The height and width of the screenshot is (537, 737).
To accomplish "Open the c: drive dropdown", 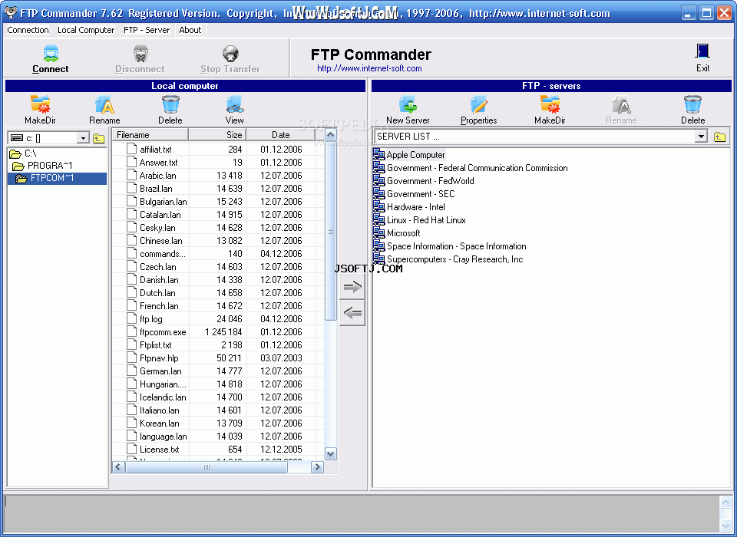I will point(83,138).
